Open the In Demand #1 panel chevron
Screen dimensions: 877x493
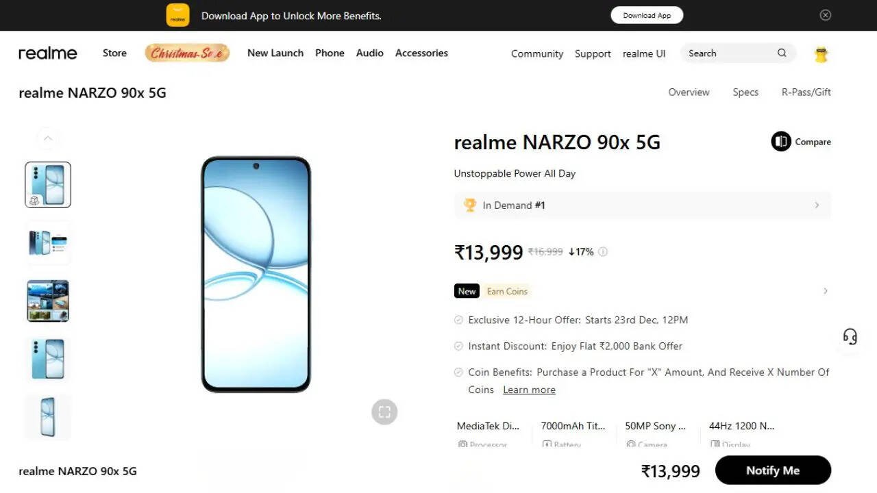[817, 205]
